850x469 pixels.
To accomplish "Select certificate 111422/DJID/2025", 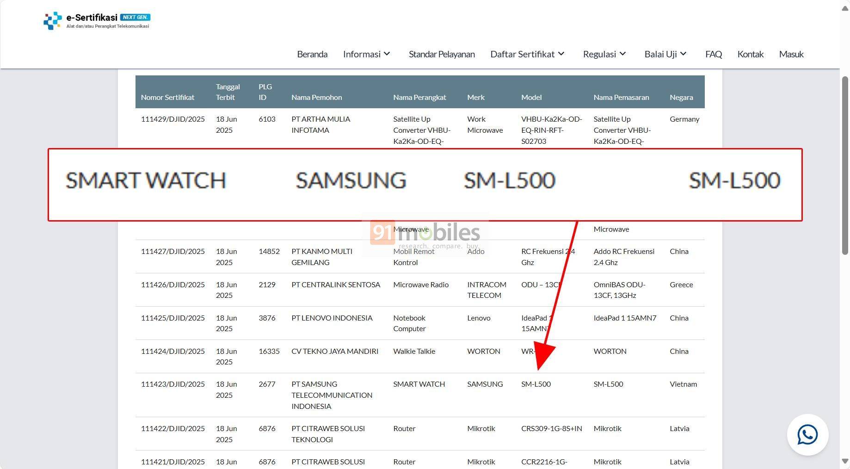I will point(172,428).
